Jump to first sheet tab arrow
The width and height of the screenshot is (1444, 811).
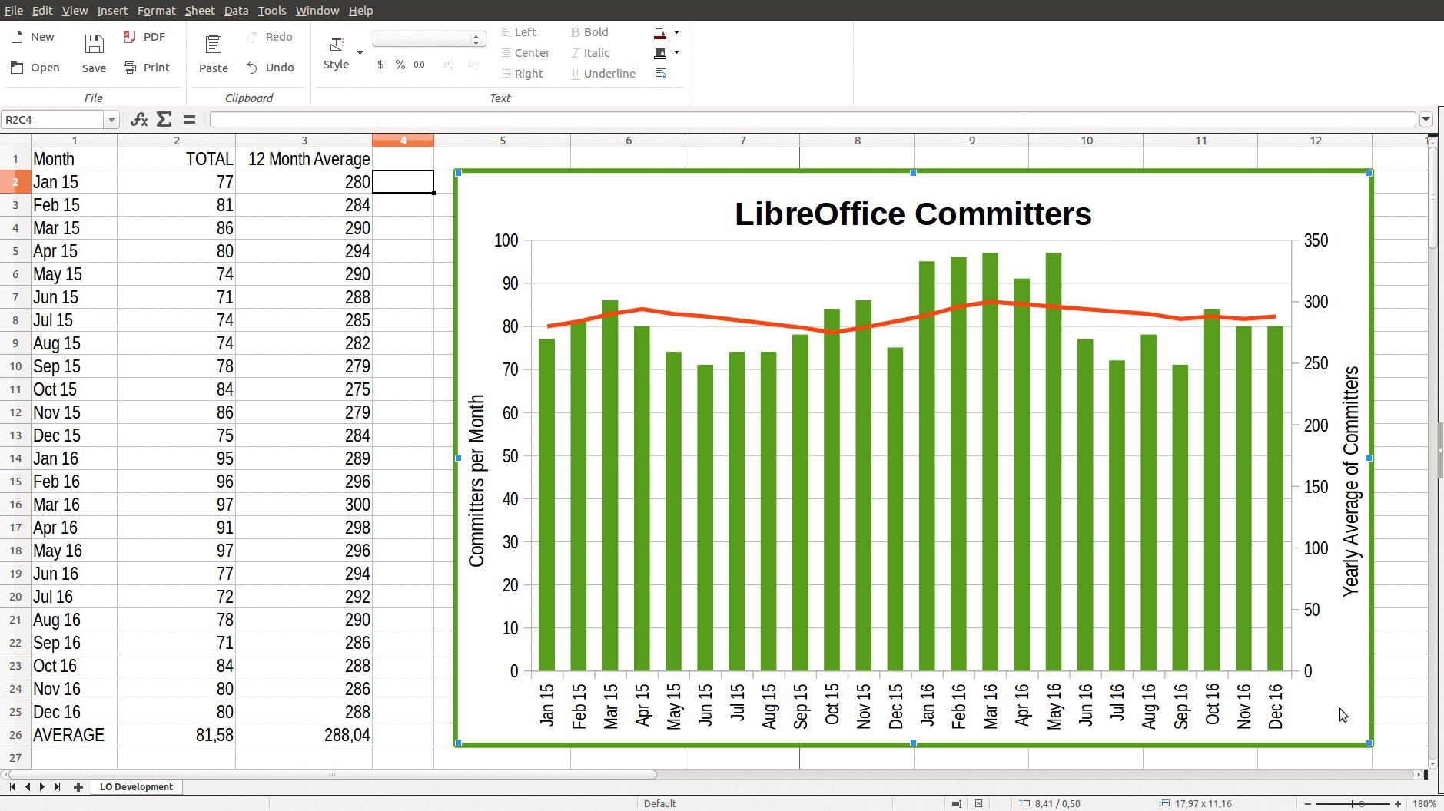12,786
